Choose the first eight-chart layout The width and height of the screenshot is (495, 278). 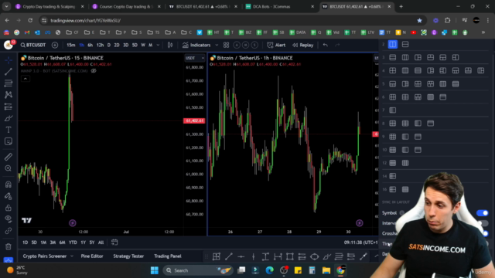[x=393, y=124]
